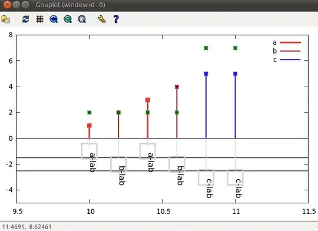Screen dimensions: 318x231
Task: Toggle the grid display icon
Action: (39, 19)
